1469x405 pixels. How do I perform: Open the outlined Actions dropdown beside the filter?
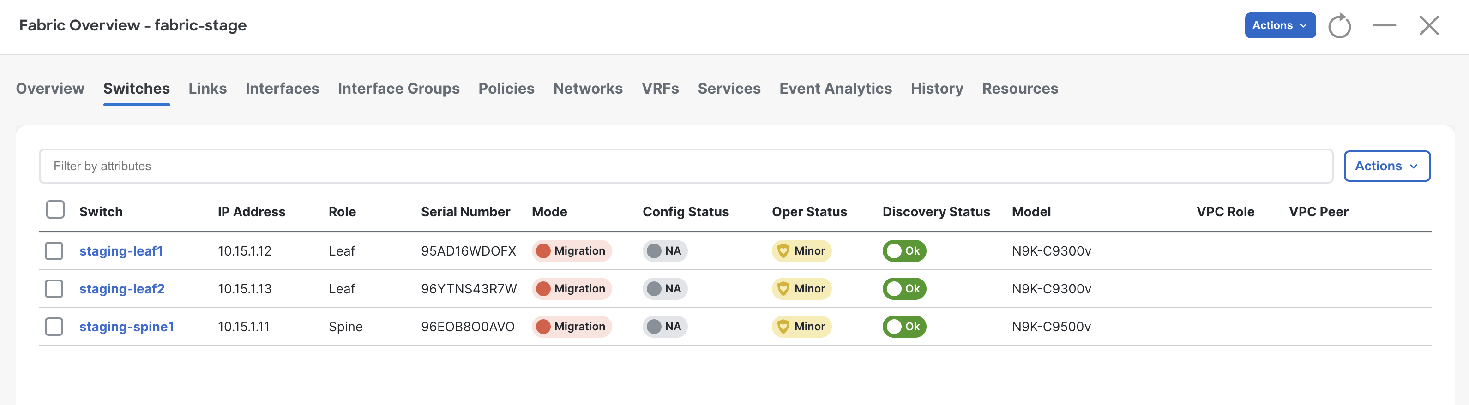click(1387, 166)
